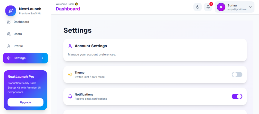This screenshot has height=114, width=259.
Task: Disable the email Notifications switch
Action: click(237, 96)
